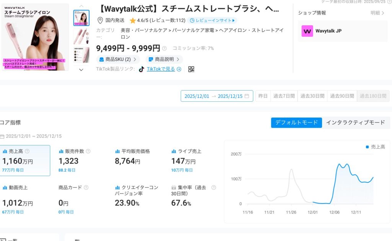Open calendar icon in date range picker
392x241 pixels.
tap(247, 96)
